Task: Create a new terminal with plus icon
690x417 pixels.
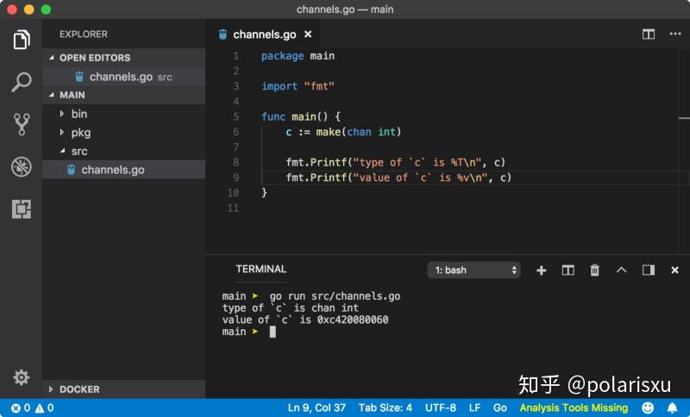Action: (542, 271)
